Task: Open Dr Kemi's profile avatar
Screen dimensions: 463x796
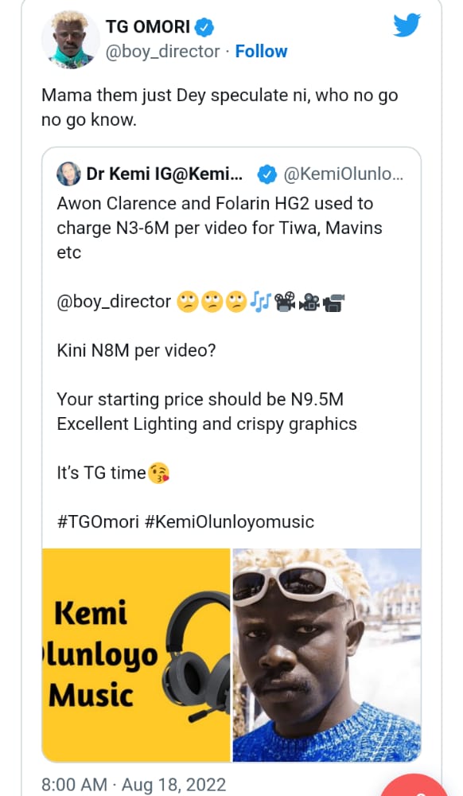Action: click(x=67, y=176)
